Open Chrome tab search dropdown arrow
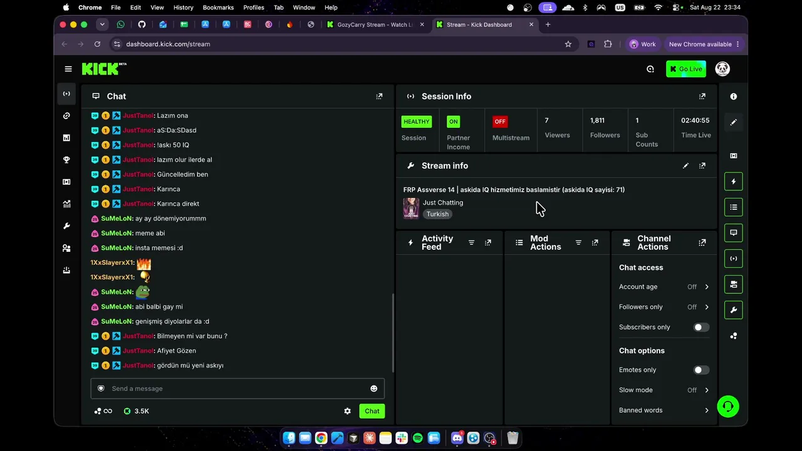The width and height of the screenshot is (802, 451). (102, 24)
